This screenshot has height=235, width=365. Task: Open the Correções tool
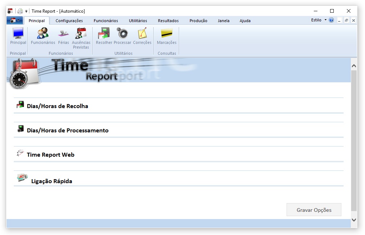(142, 36)
